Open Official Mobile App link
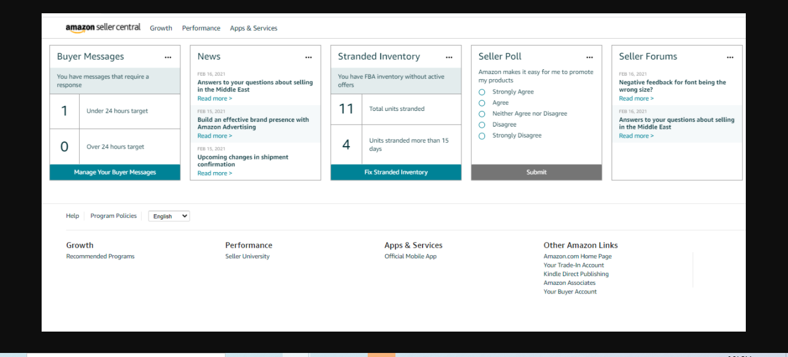788x357 pixels. click(x=410, y=256)
